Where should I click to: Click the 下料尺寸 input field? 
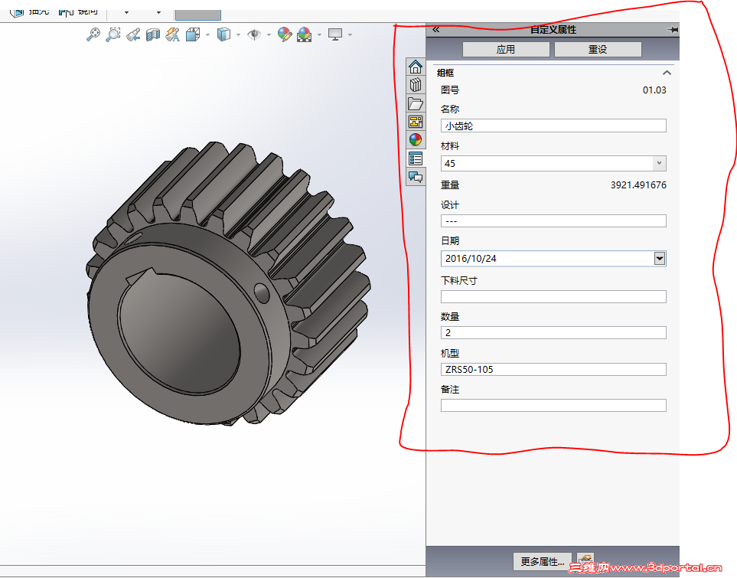click(553, 297)
